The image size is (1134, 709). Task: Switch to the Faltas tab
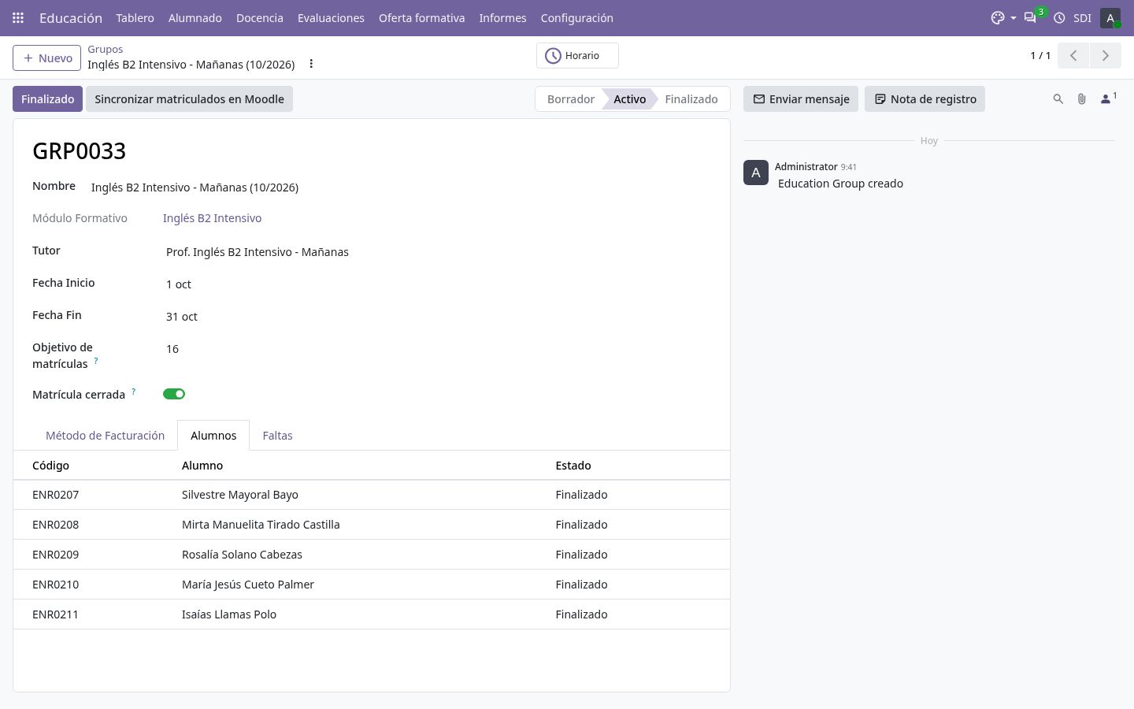(x=277, y=436)
